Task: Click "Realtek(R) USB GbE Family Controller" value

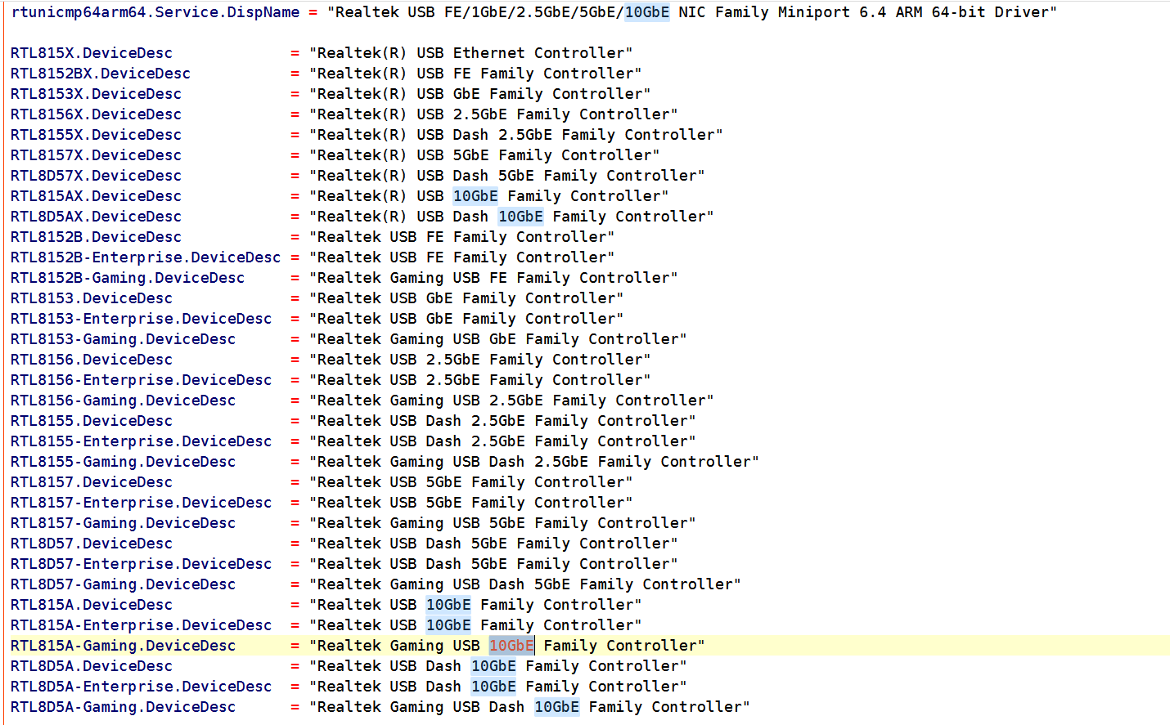Action: coord(480,94)
